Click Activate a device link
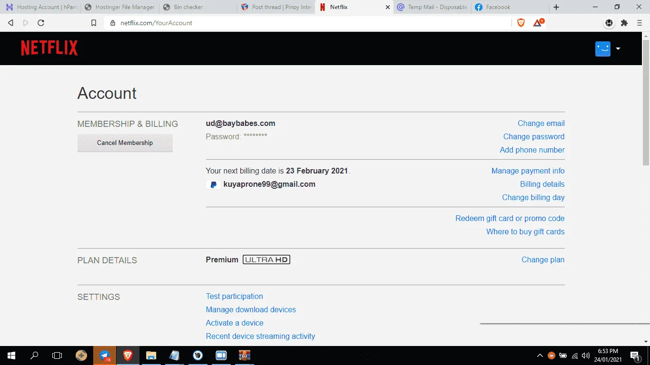The height and width of the screenshot is (365, 650). click(235, 323)
